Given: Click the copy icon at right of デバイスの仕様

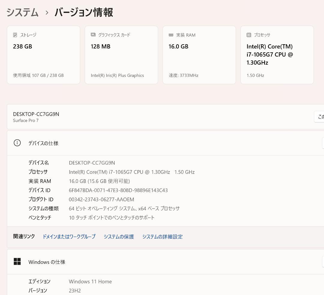Looking at the screenshot, I should point(323,143).
